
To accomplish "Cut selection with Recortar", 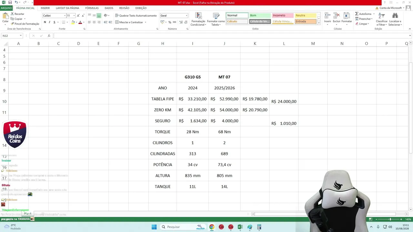I will point(17,14).
